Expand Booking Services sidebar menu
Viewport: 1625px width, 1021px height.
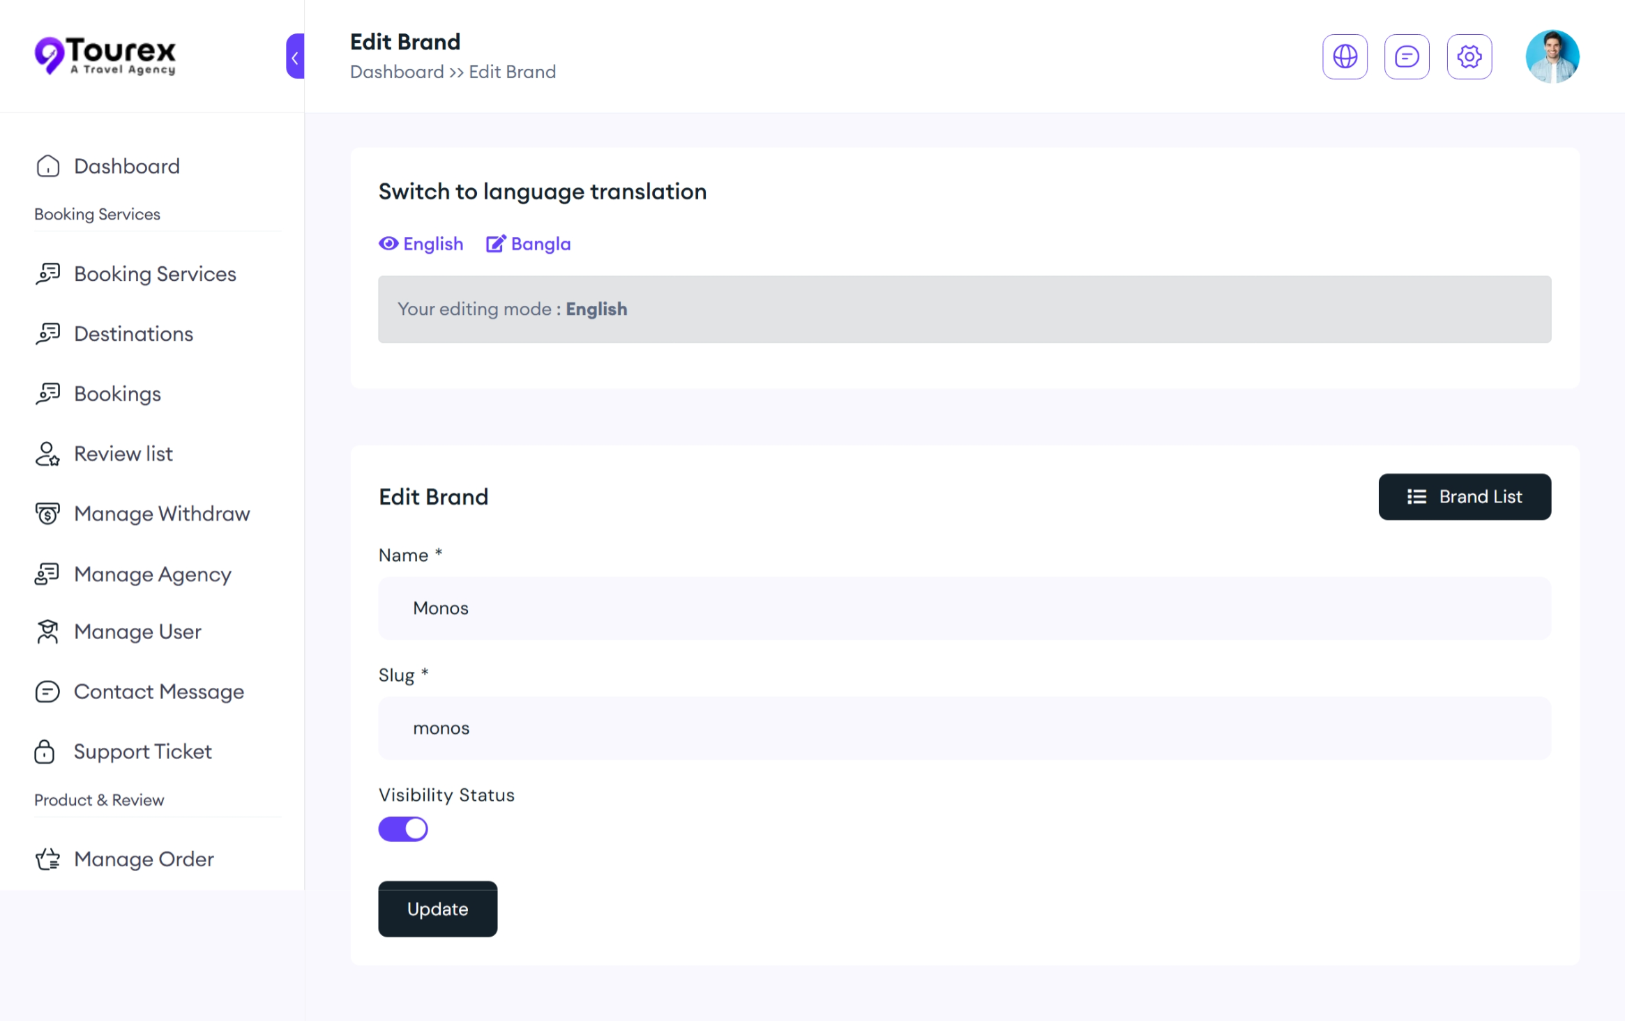pyautogui.click(x=154, y=274)
